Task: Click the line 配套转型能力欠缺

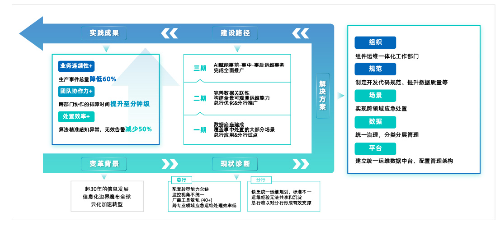Action: pyautogui.click(x=191, y=189)
